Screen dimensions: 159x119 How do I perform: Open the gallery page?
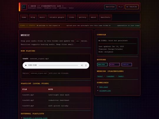(82, 17)
